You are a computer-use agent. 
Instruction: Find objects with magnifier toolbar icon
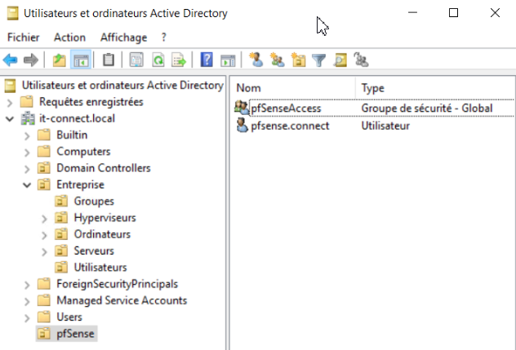click(340, 60)
